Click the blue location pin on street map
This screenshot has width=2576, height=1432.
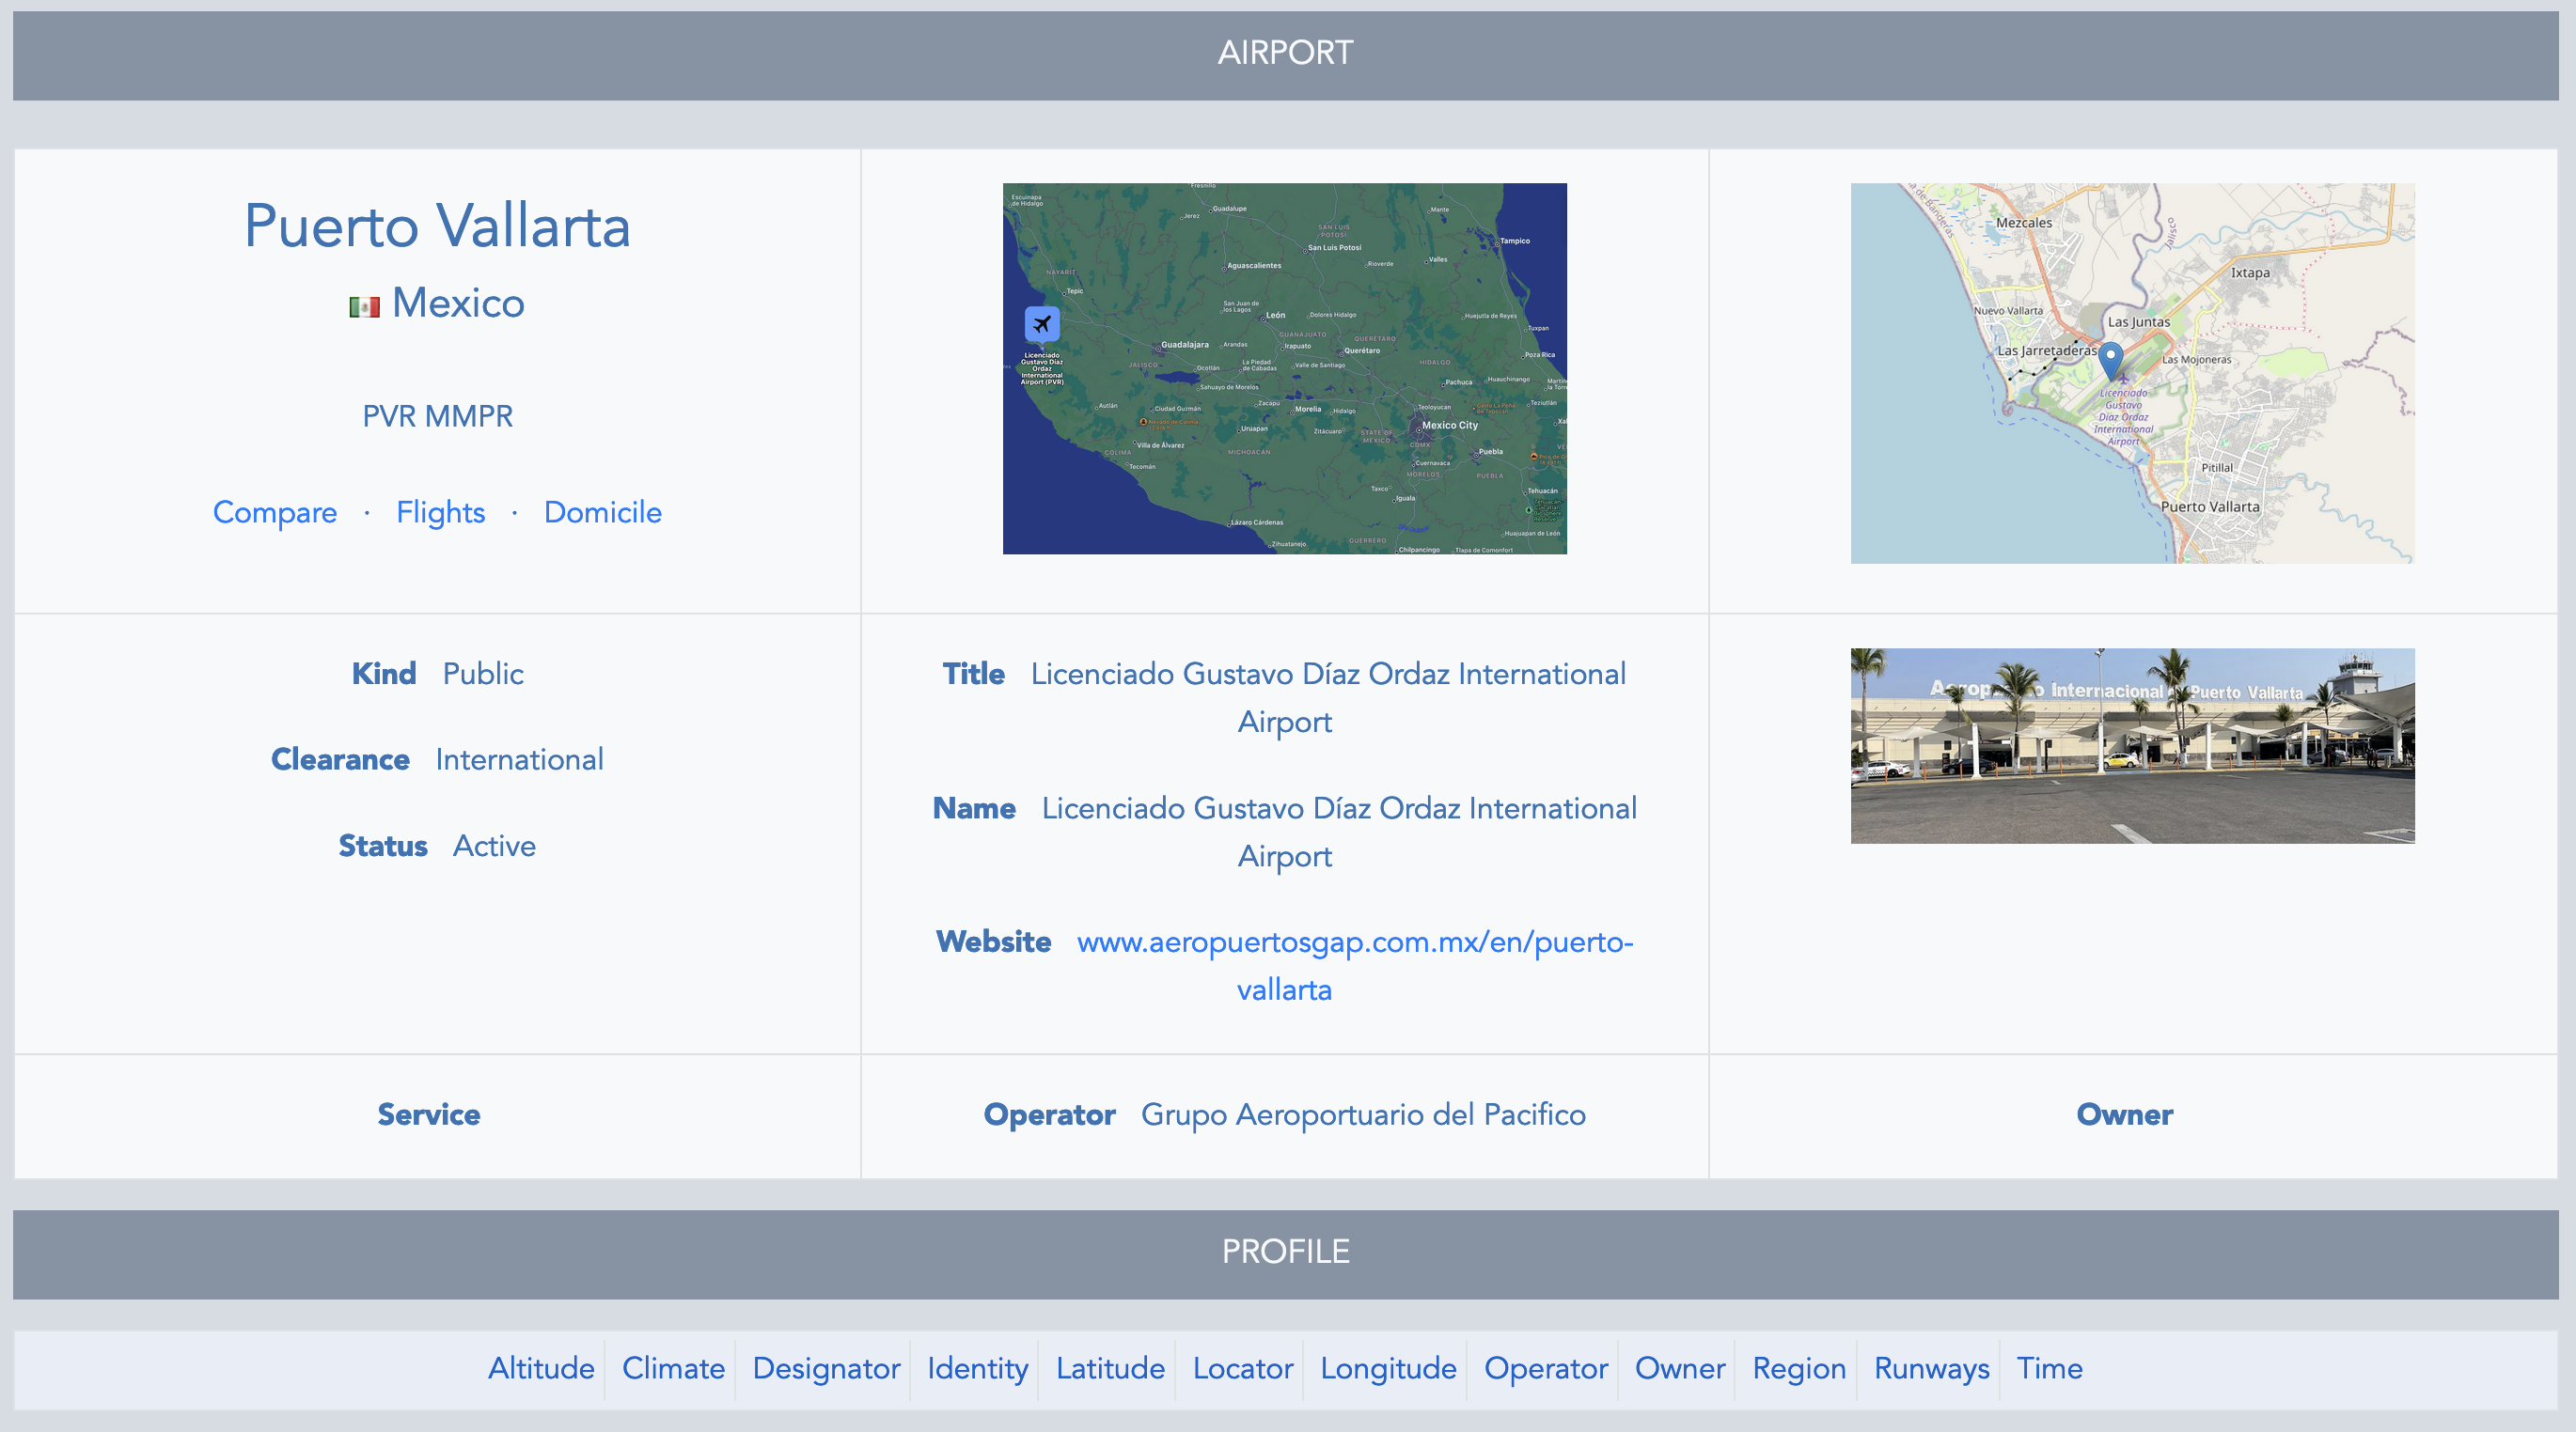(x=2110, y=359)
